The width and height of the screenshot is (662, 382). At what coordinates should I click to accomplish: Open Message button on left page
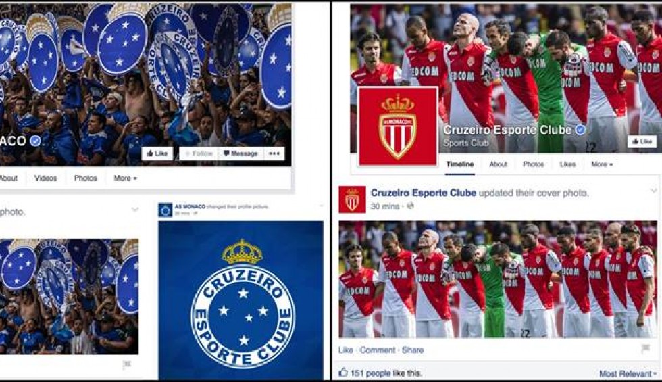tap(240, 153)
